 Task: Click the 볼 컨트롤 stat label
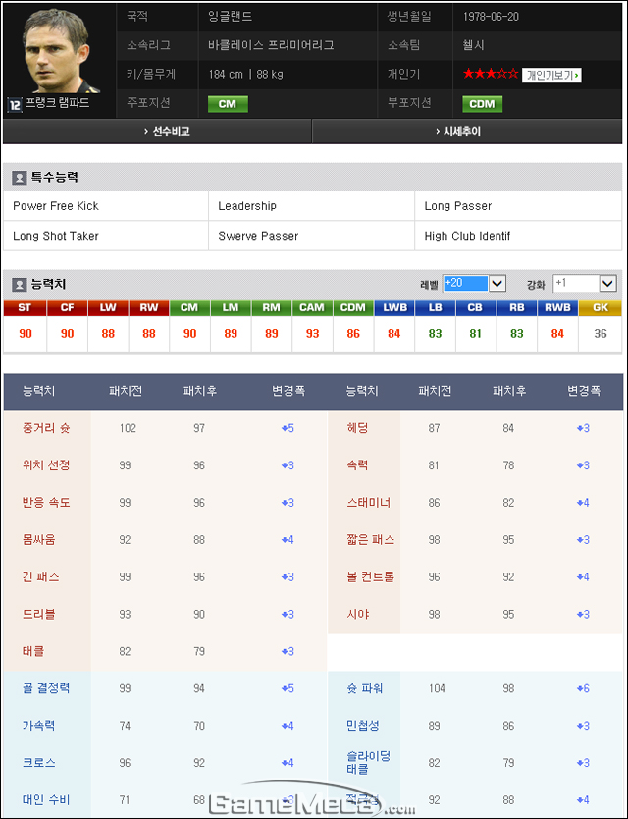click(x=371, y=577)
